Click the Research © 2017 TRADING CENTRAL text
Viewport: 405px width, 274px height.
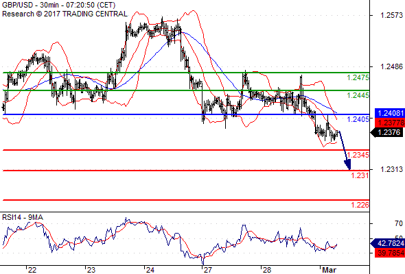point(65,14)
